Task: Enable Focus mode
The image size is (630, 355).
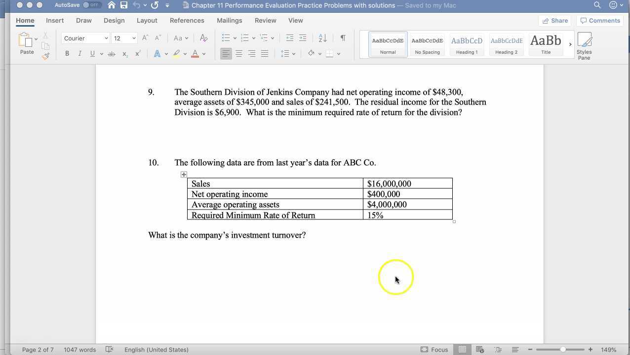Action: click(434, 350)
